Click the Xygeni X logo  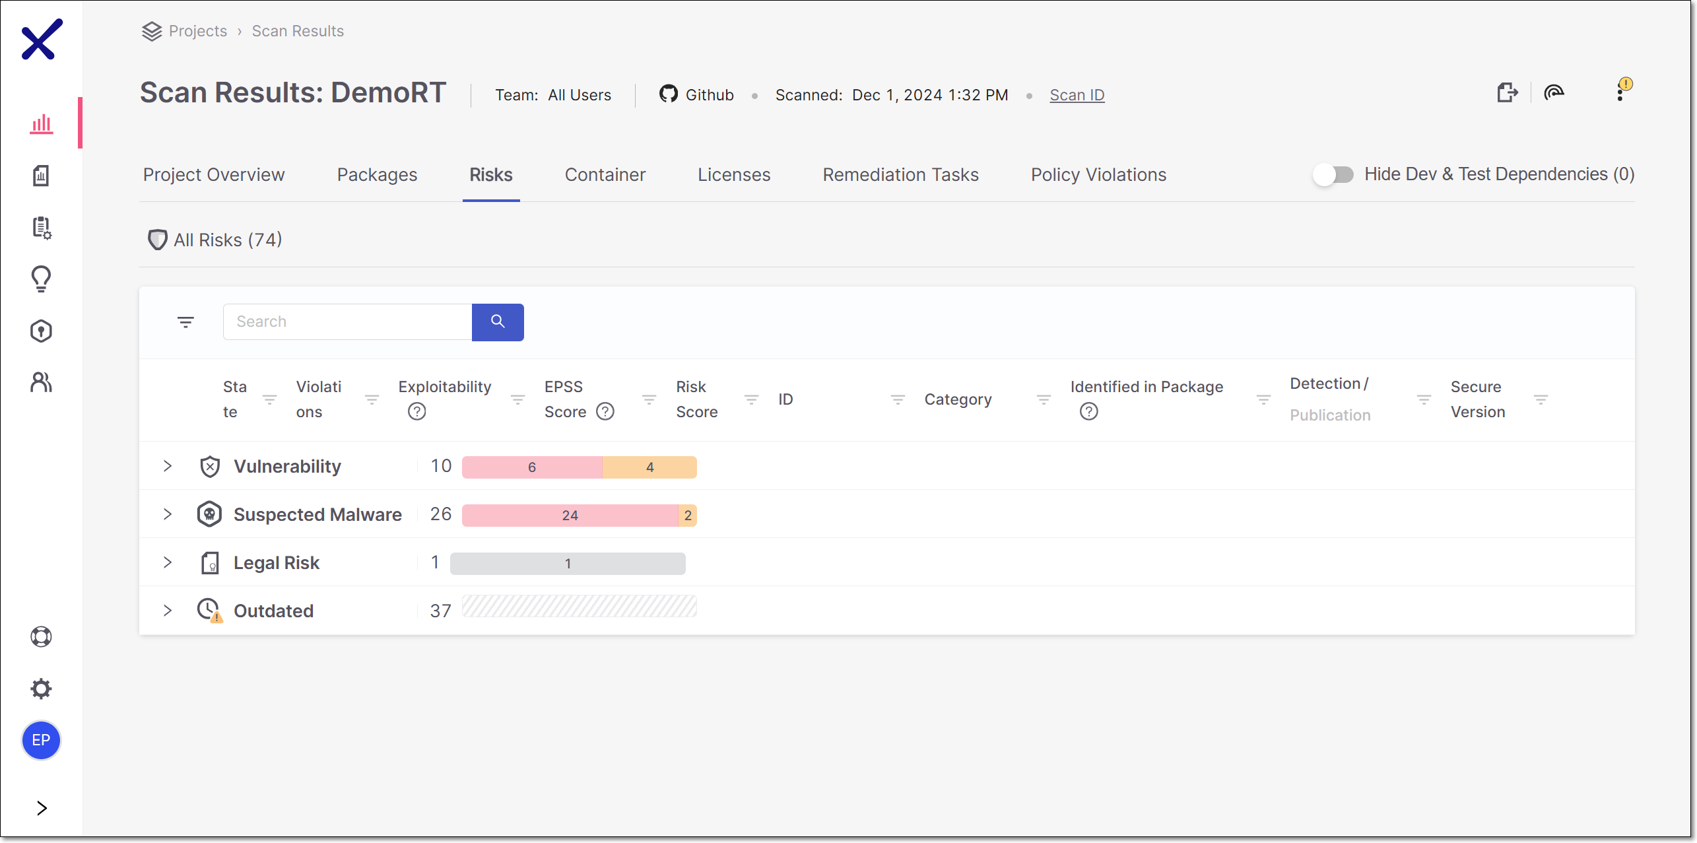42,40
